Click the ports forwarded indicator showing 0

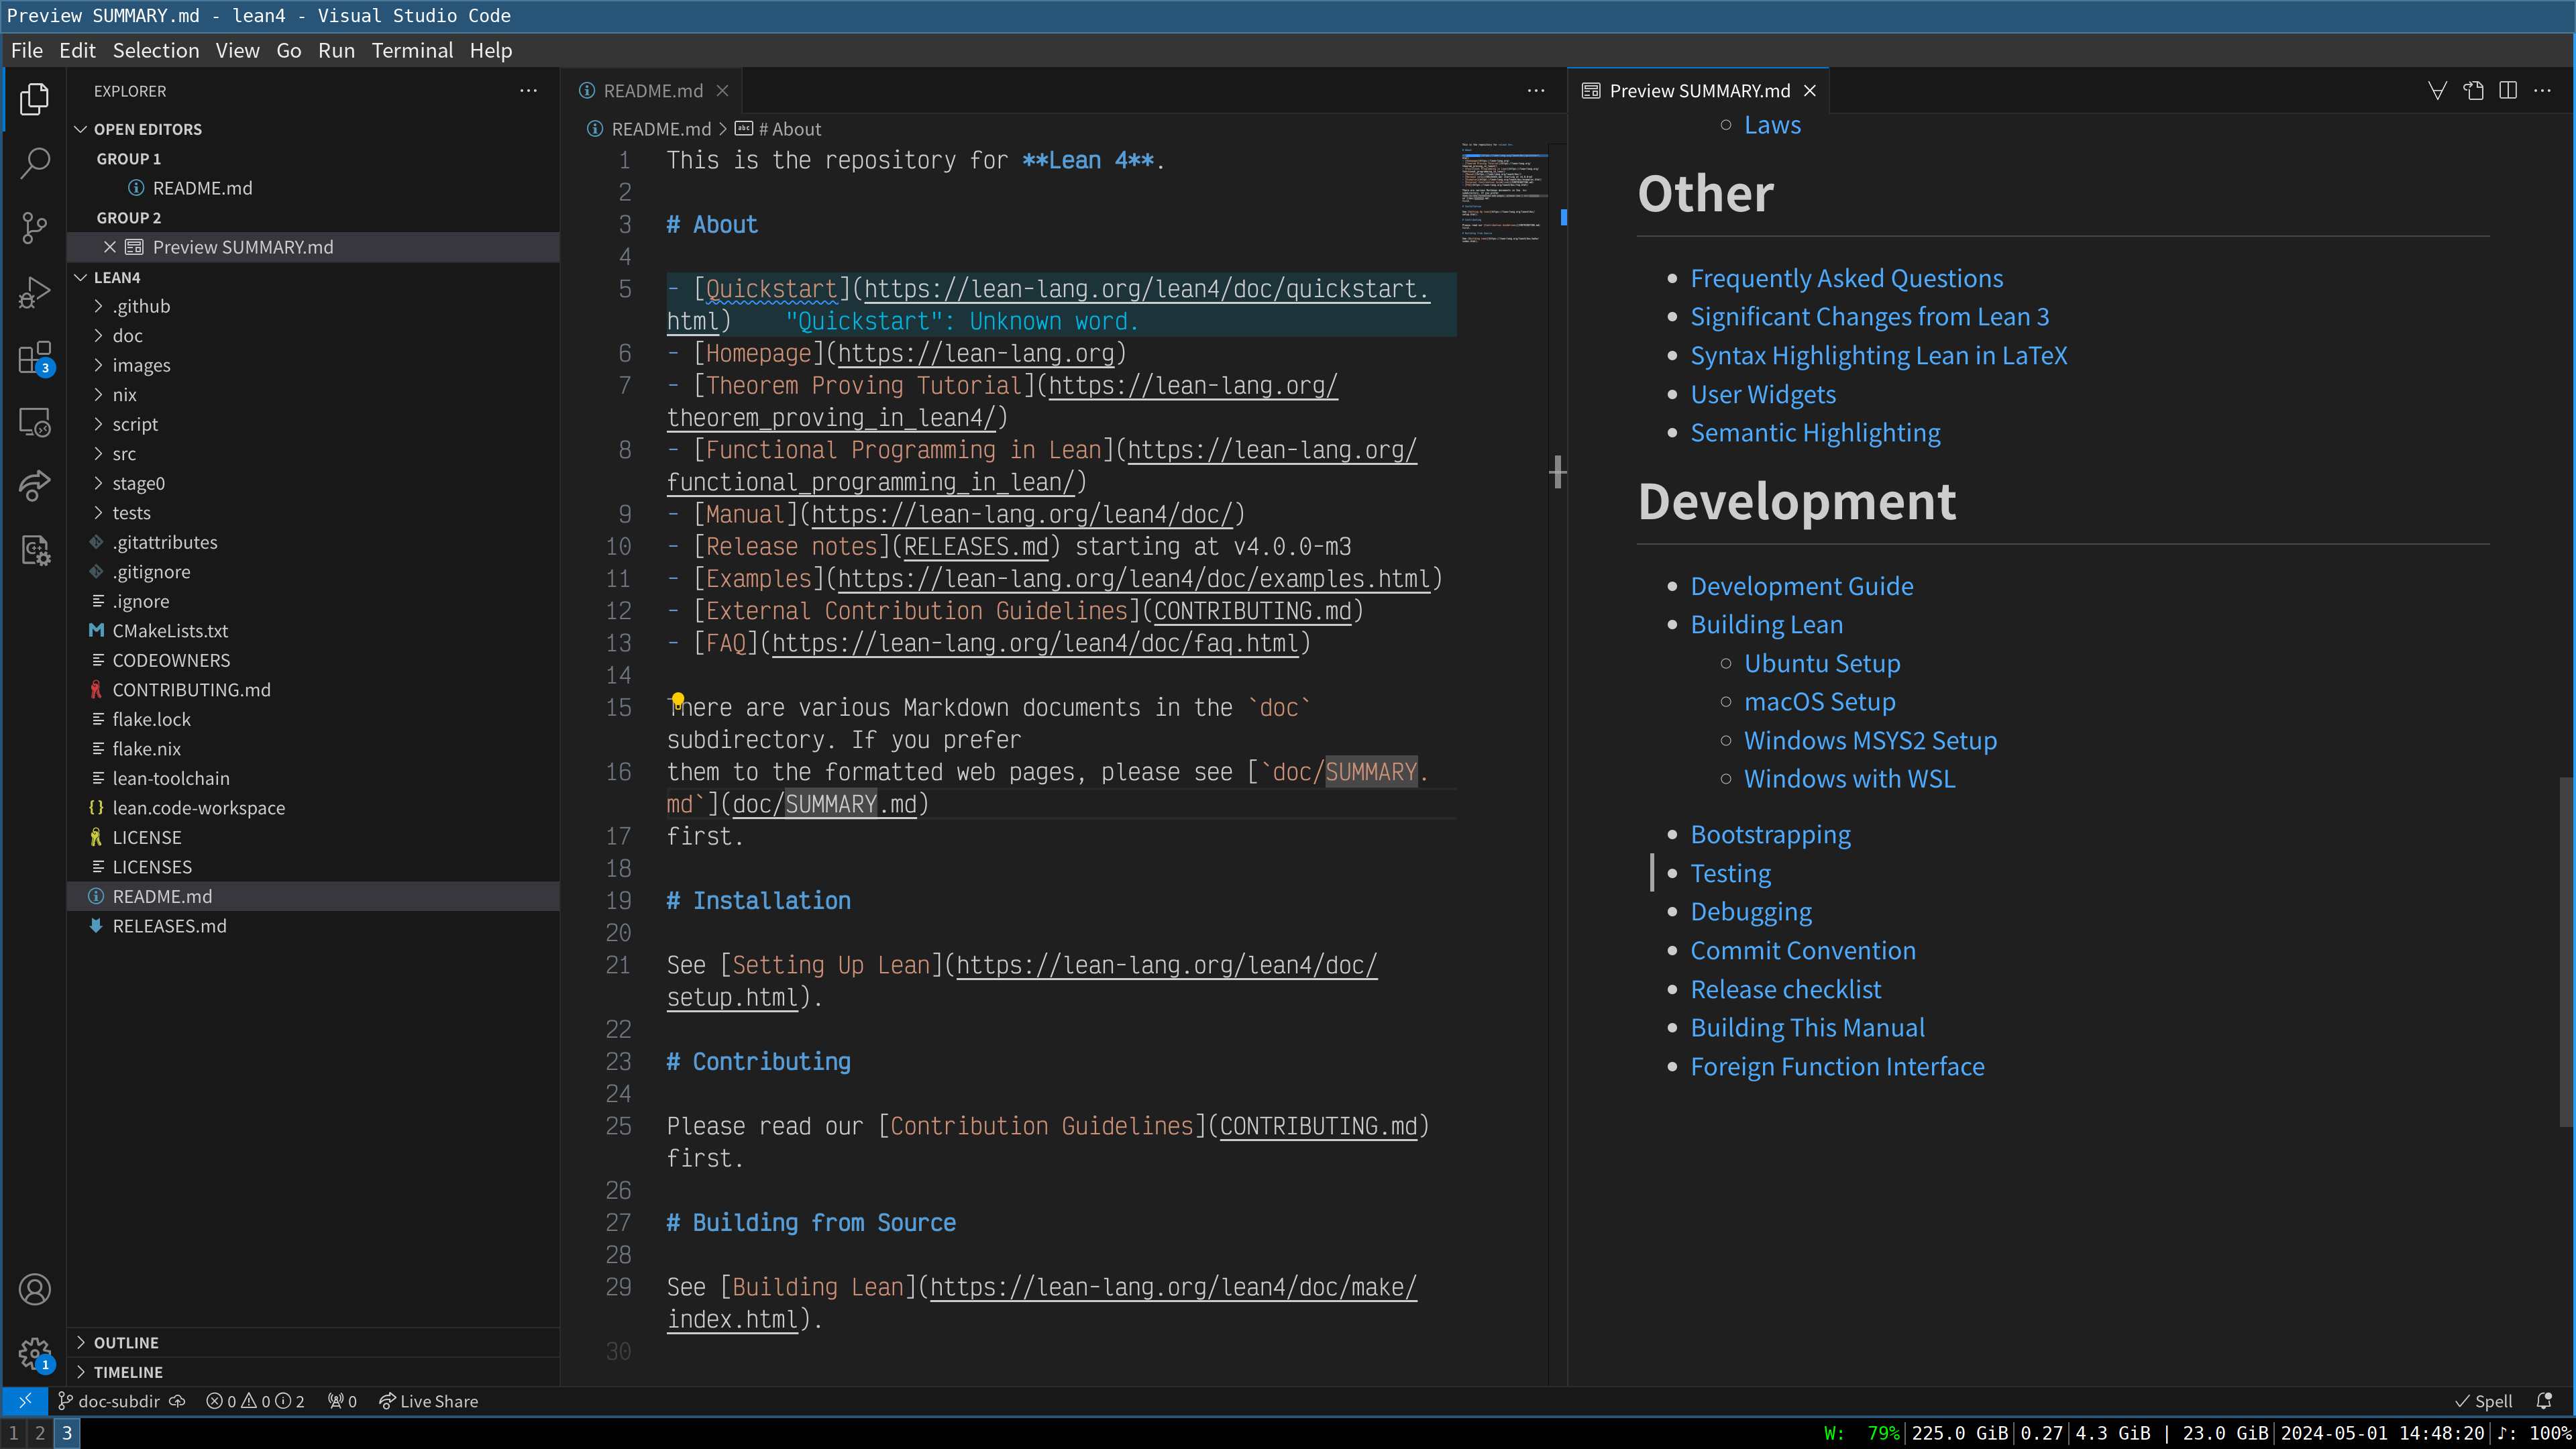(x=342, y=1401)
